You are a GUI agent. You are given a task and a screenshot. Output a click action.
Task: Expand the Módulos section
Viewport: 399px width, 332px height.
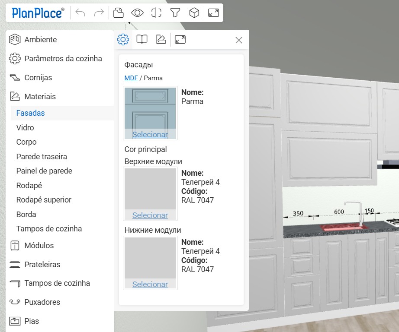pos(39,245)
